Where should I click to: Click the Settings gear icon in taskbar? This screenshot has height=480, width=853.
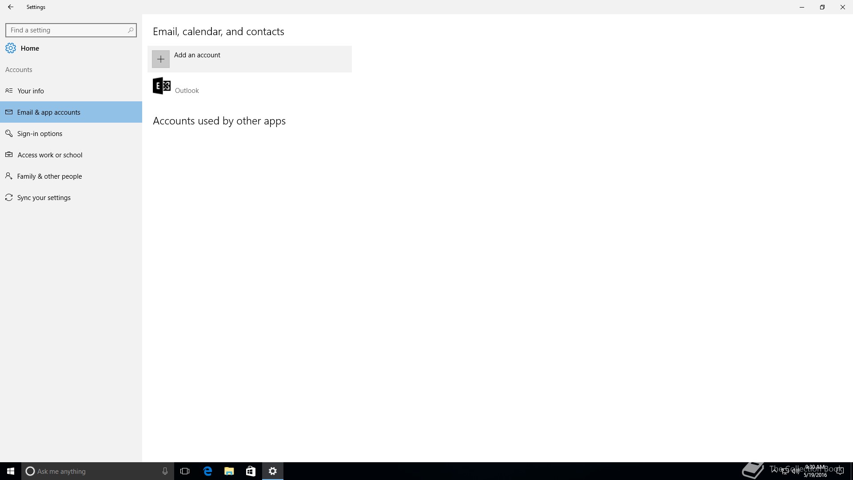click(273, 471)
